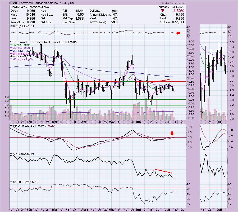This screenshot has width=238, height=212.
Task: Click the Options value 'yes'
Action: point(115,11)
